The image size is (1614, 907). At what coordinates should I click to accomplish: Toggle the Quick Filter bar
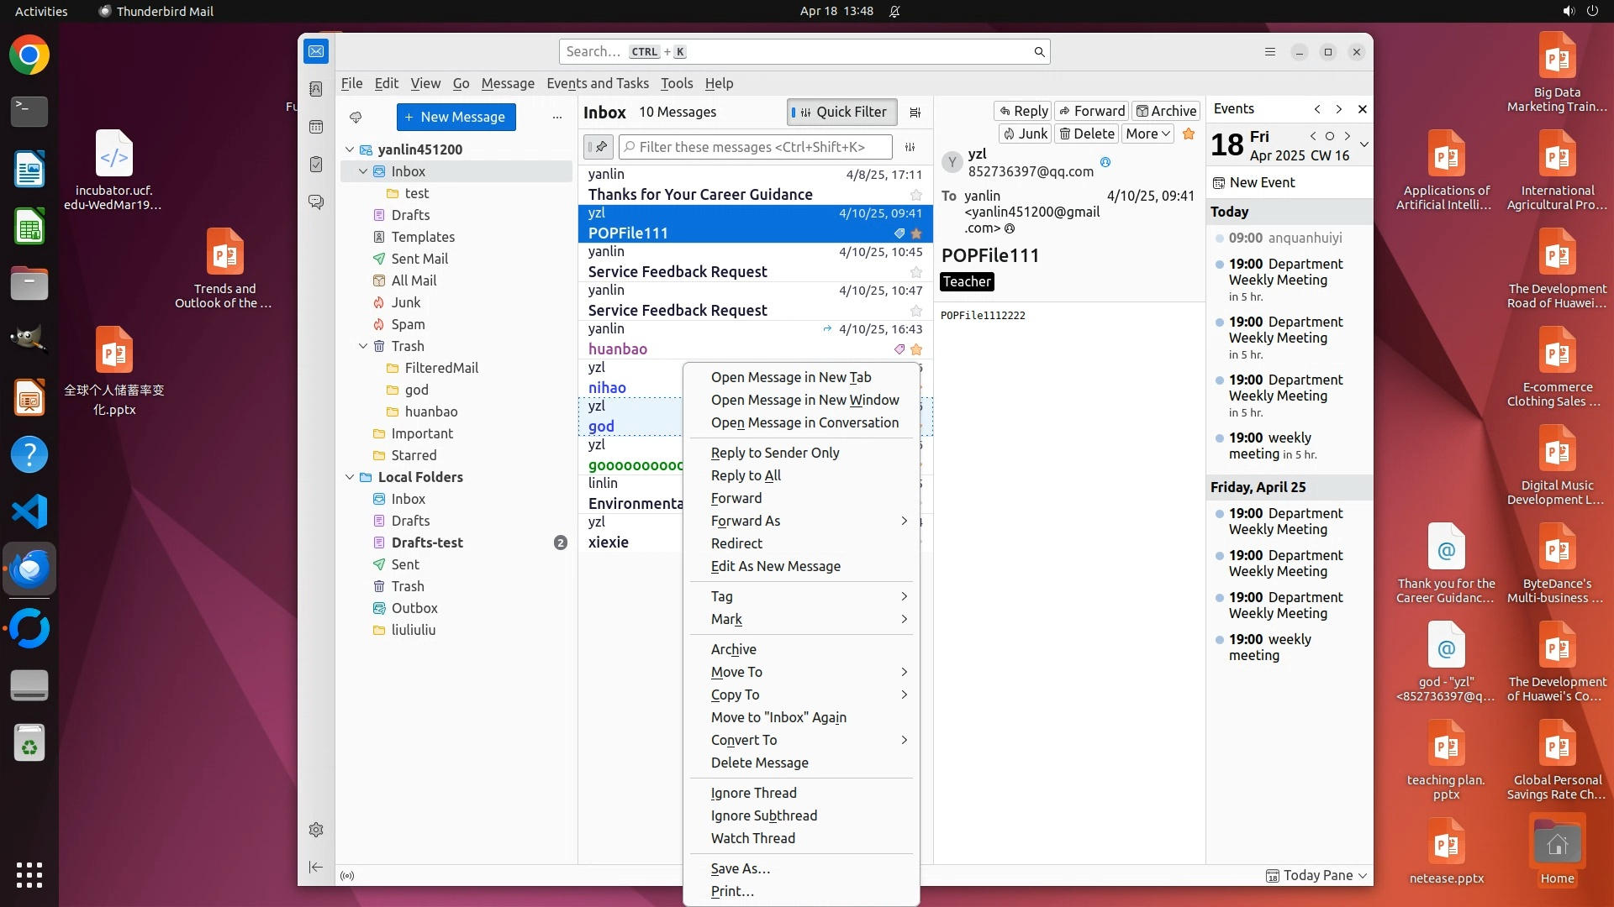click(843, 113)
